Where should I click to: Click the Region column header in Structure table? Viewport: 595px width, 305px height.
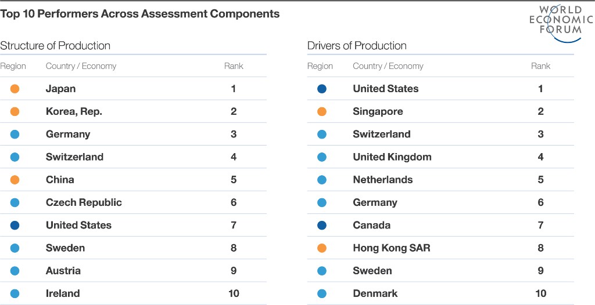13,66
